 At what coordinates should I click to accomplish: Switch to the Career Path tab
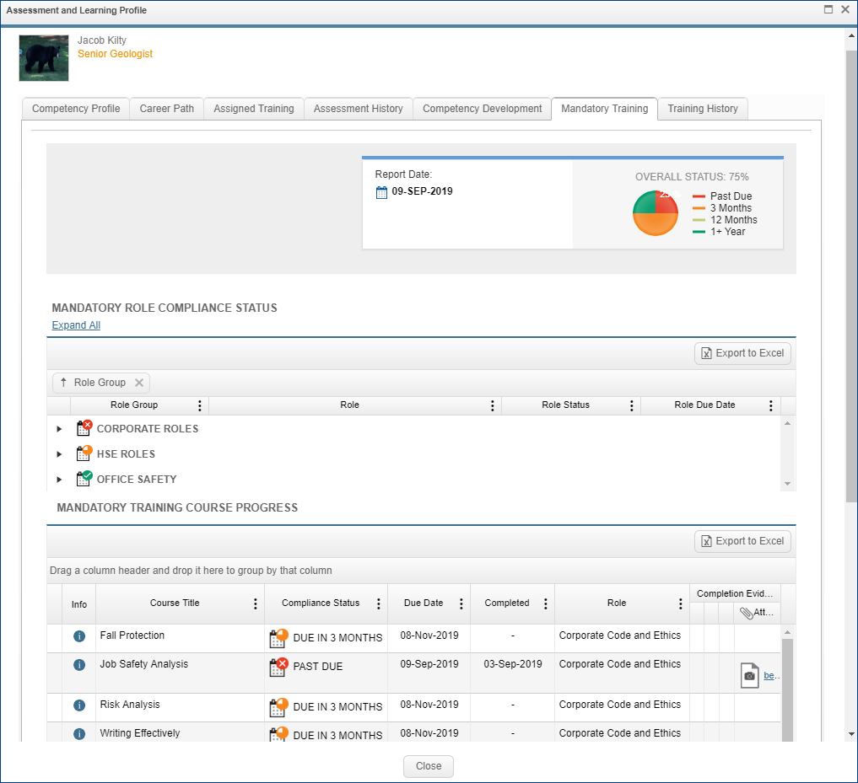point(166,109)
